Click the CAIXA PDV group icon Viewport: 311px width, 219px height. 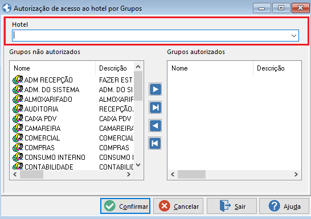click(18, 119)
